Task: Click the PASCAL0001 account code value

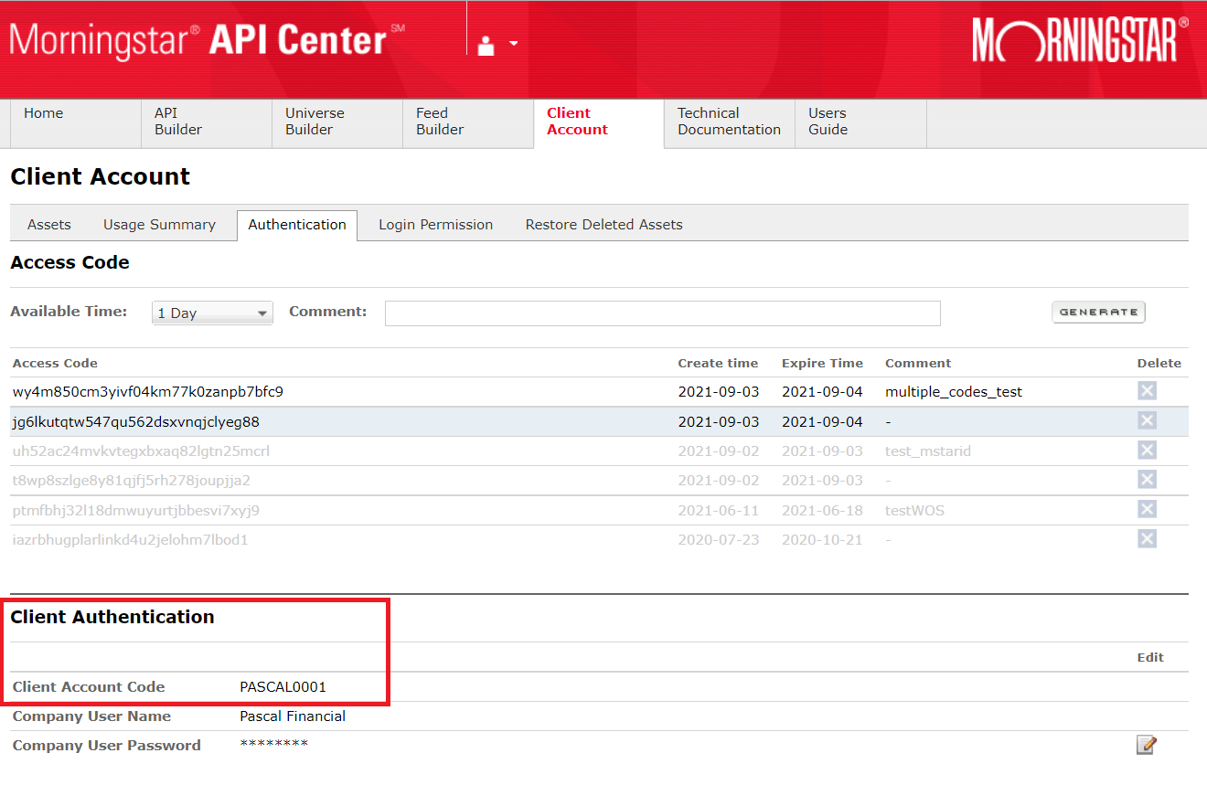Action: [x=283, y=687]
